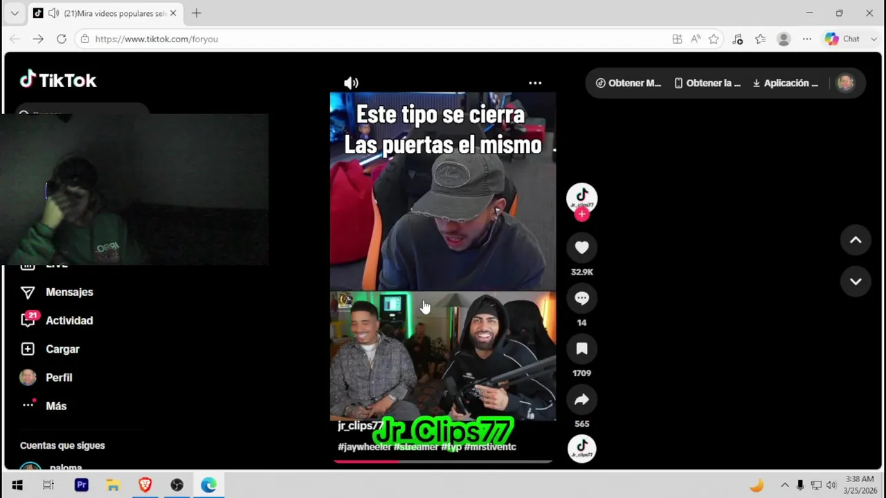Open the spinning sound disc under share
This screenshot has height=498, width=886.
point(581,449)
